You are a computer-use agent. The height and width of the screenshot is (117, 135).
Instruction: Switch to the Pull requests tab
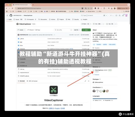point(30,19)
